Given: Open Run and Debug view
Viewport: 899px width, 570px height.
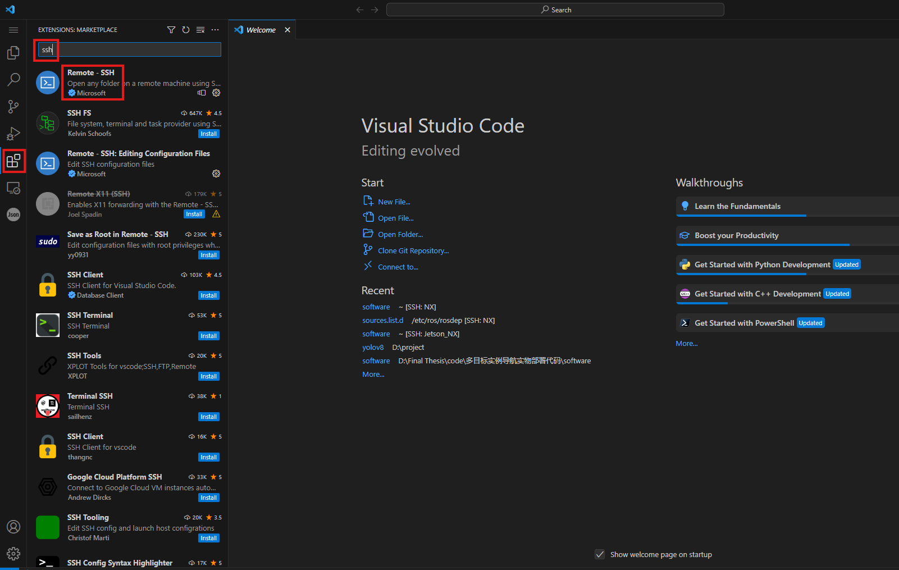Looking at the screenshot, I should [13, 134].
